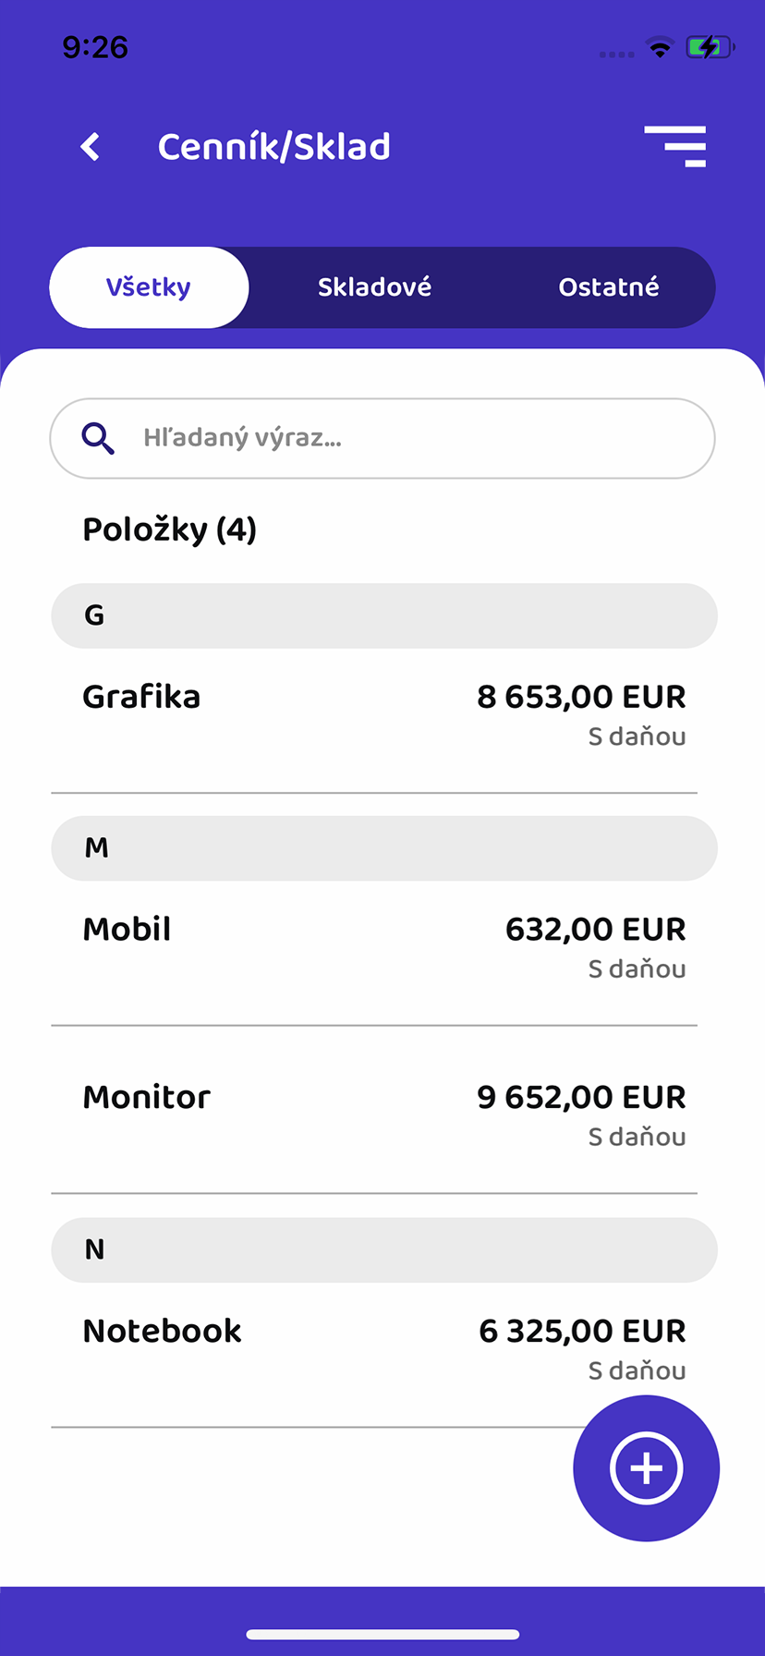
Task: Tap the home indicator bar
Action: 382,1635
